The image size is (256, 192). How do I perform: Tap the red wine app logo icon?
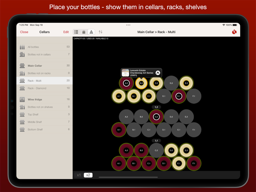click(234, 32)
